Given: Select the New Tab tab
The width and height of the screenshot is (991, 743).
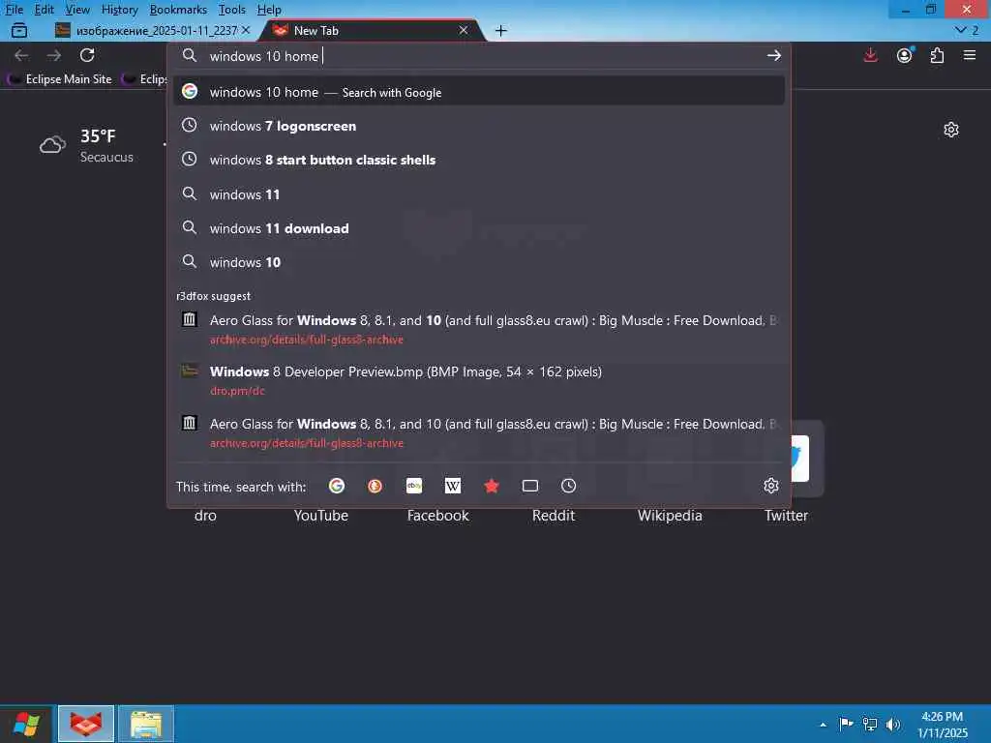Looking at the screenshot, I should click(373, 30).
